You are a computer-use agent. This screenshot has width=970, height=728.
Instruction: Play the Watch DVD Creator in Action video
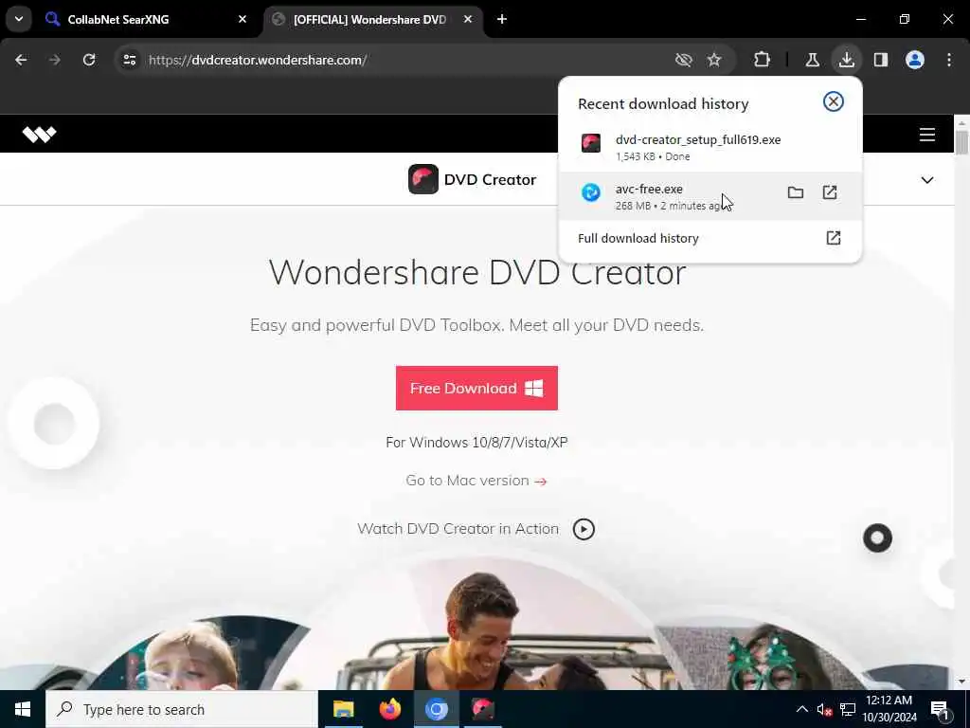click(584, 529)
